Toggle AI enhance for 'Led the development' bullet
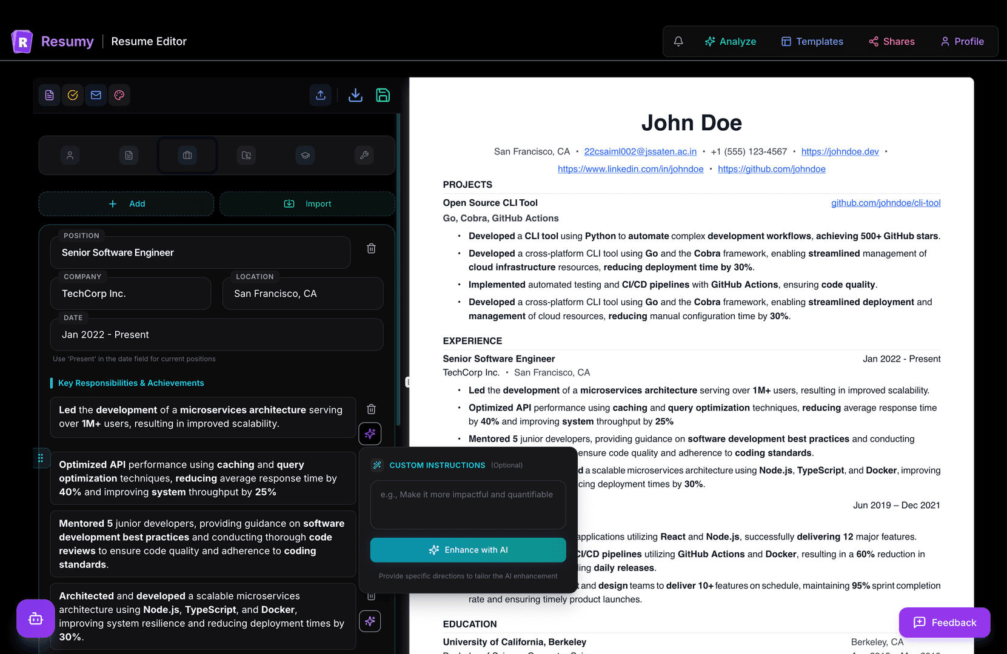This screenshot has width=1007, height=654. pyautogui.click(x=370, y=434)
